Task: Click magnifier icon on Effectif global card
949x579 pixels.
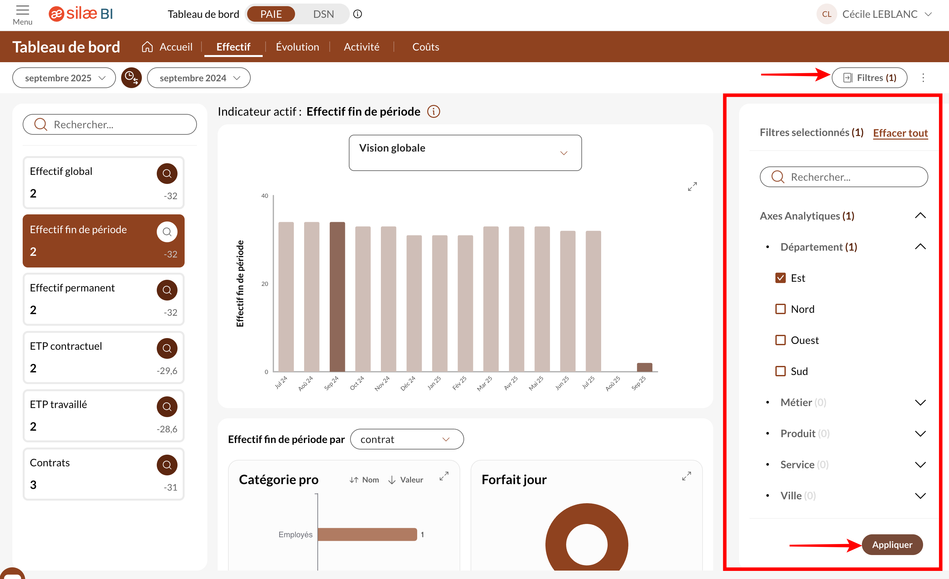Action: tap(167, 174)
